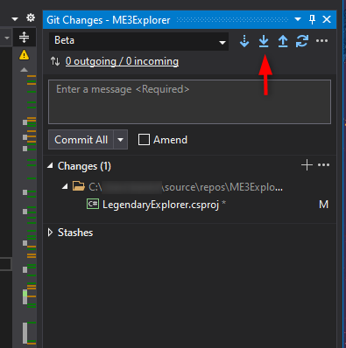Collapse the source\repos\ME3Explo folder node

pos(65,186)
